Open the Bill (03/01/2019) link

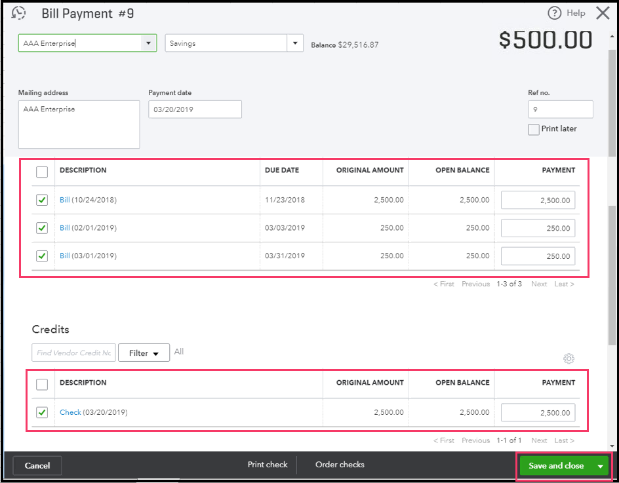coord(64,256)
